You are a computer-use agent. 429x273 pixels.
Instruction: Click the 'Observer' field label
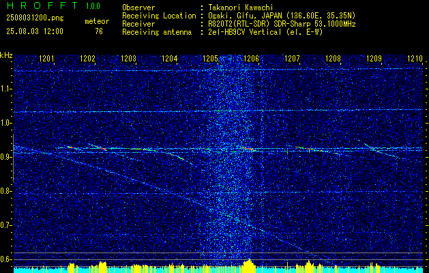click(x=138, y=8)
